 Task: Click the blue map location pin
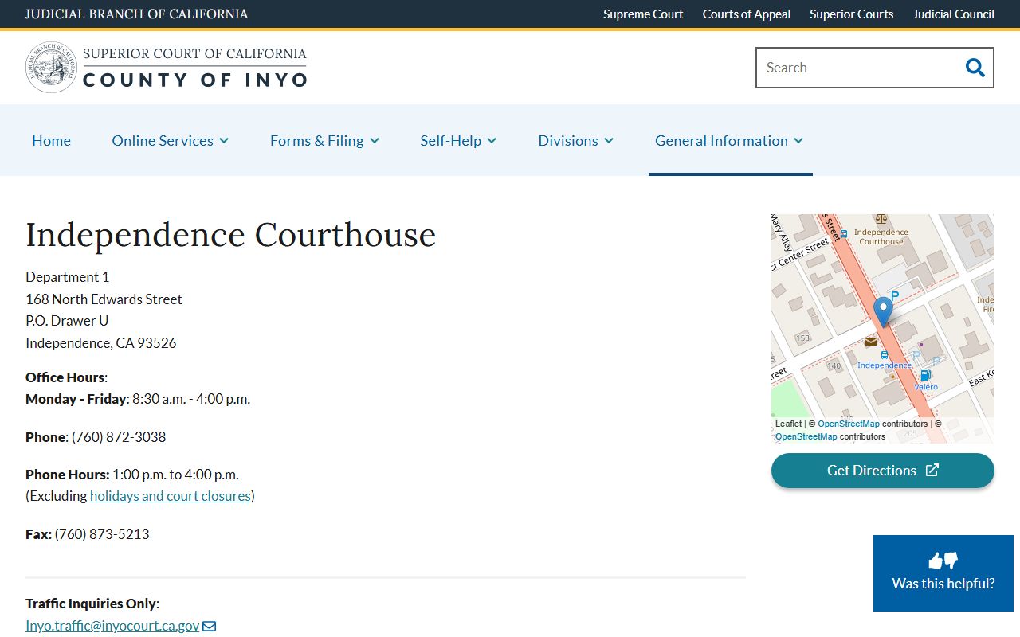point(883,312)
